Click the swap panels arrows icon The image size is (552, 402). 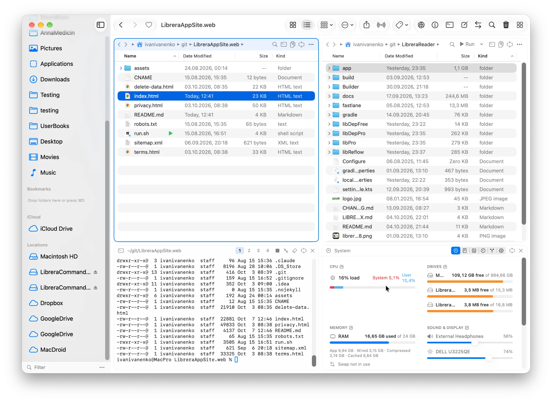click(x=478, y=25)
